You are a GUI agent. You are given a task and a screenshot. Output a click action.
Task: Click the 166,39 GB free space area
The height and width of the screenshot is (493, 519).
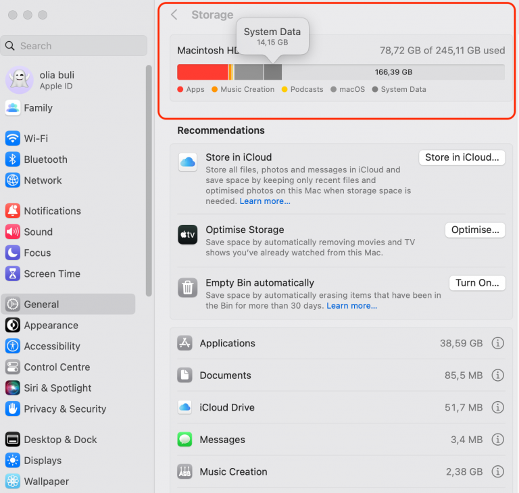coord(393,72)
